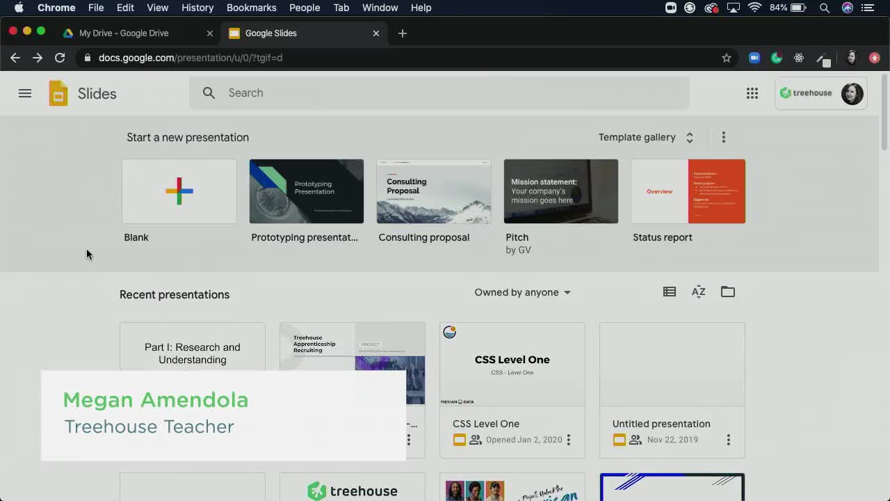The height and width of the screenshot is (501, 890).
Task: Open the template section overflow menu
Action: pyautogui.click(x=723, y=137)
